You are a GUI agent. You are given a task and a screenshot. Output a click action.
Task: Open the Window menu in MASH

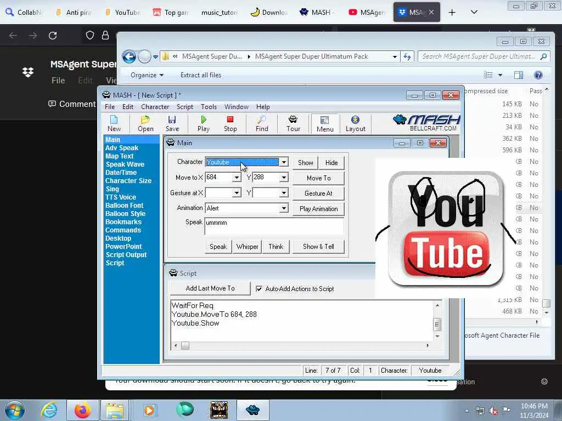click(x=236, y=107)
